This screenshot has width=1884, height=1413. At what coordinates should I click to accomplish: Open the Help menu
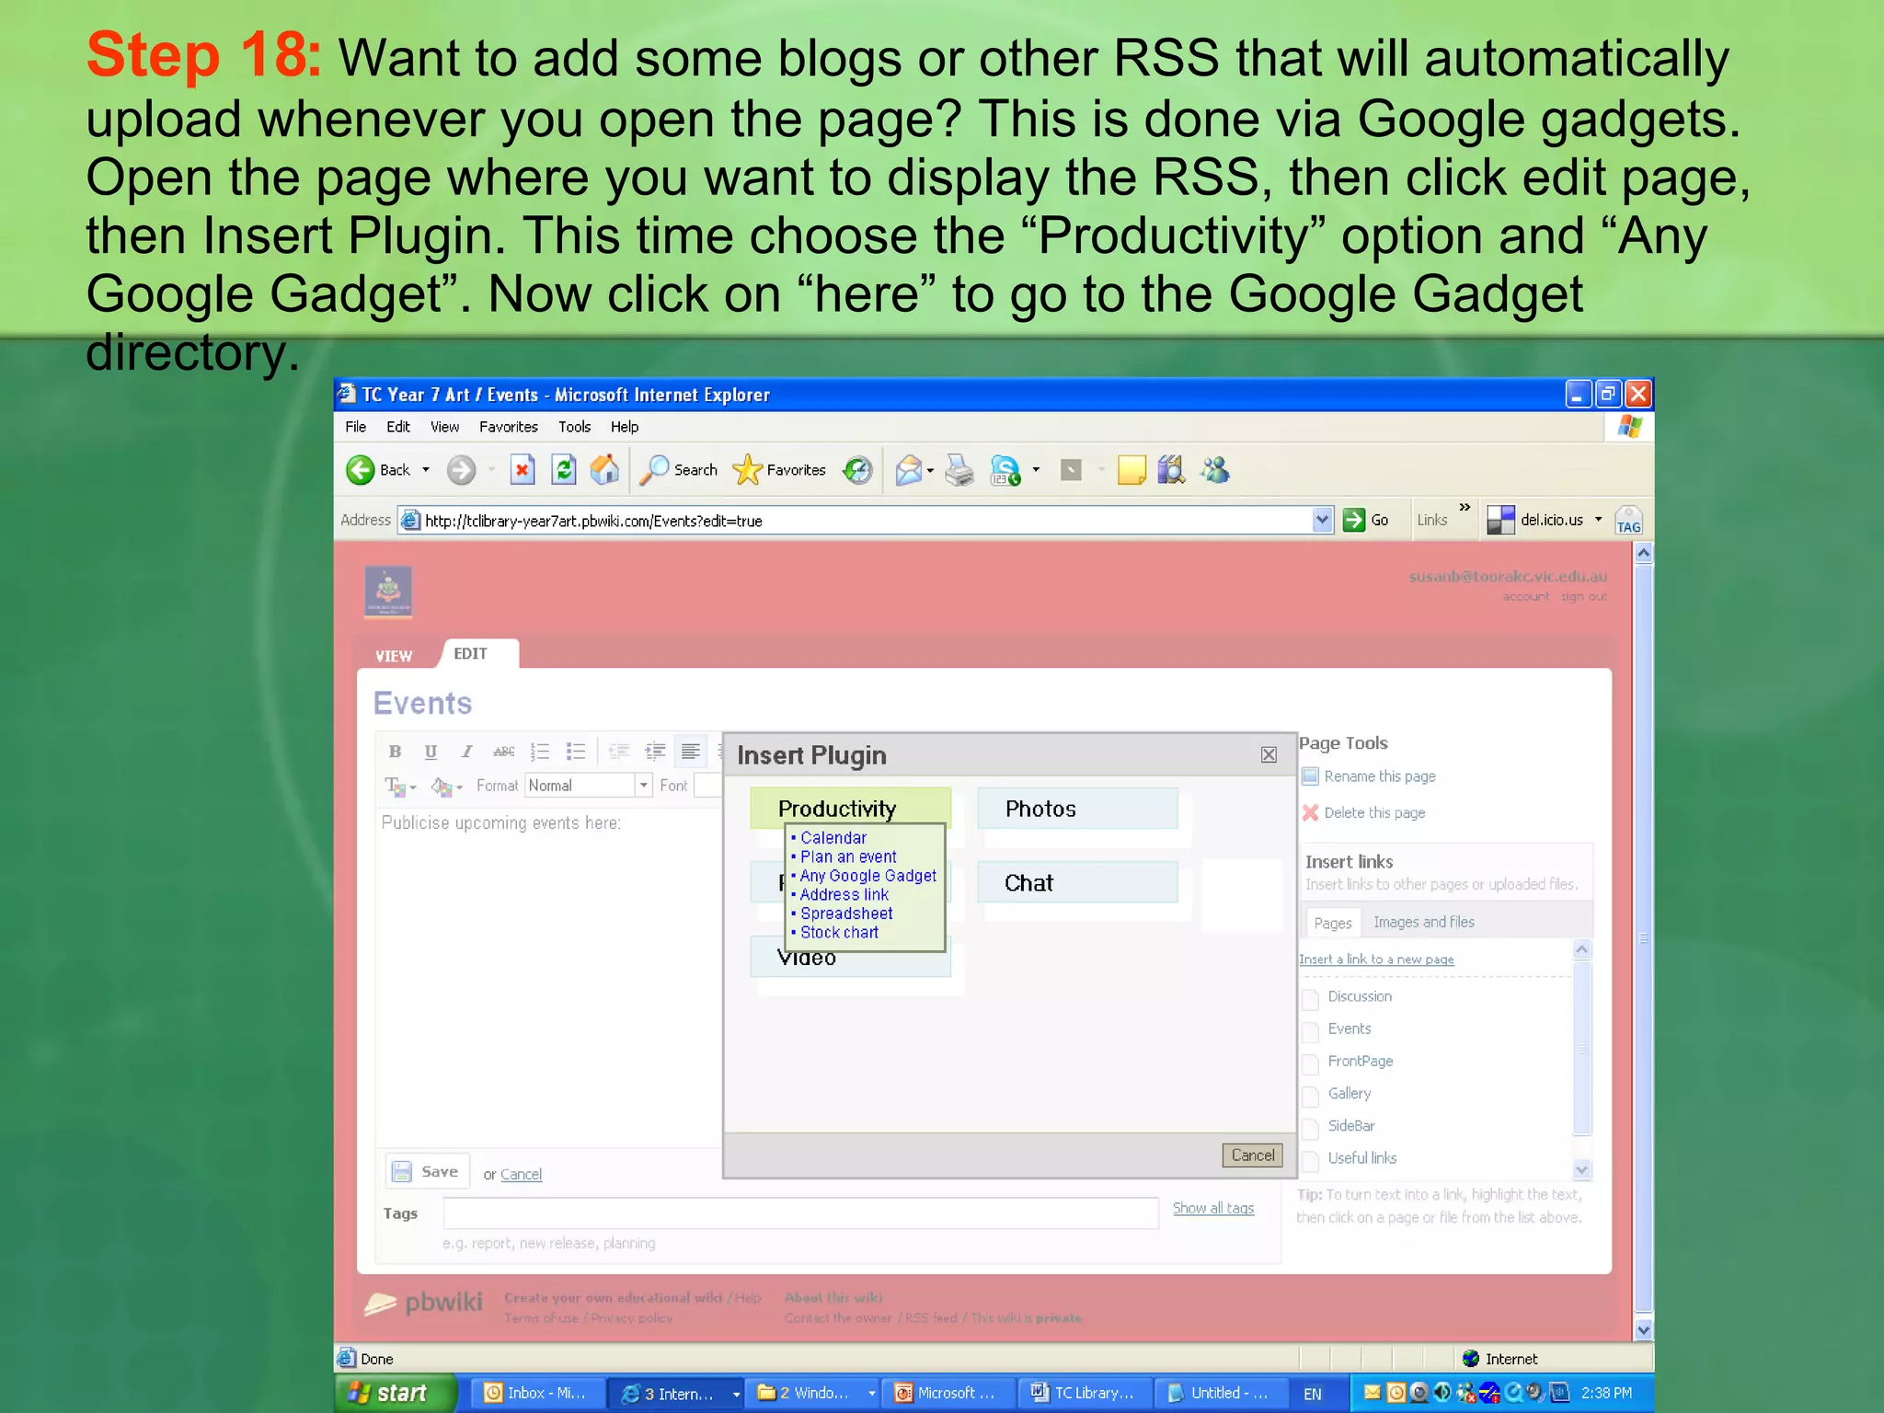(x=624, y=427)
